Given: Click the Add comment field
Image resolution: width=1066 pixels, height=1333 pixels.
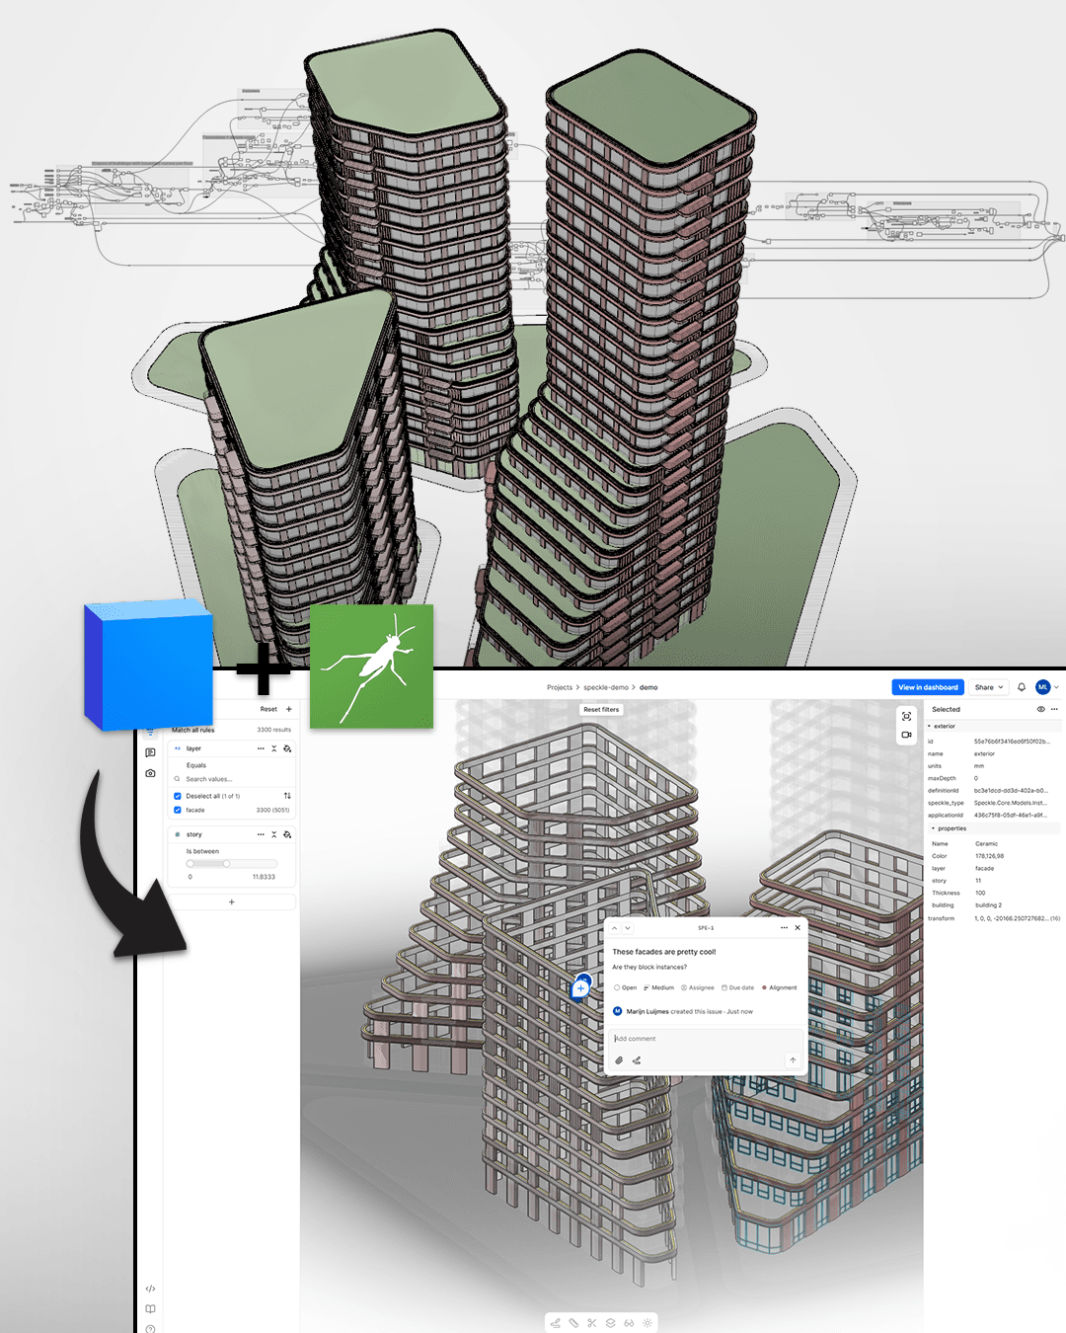Looking at the screenshot, I should click(706, 1039).
